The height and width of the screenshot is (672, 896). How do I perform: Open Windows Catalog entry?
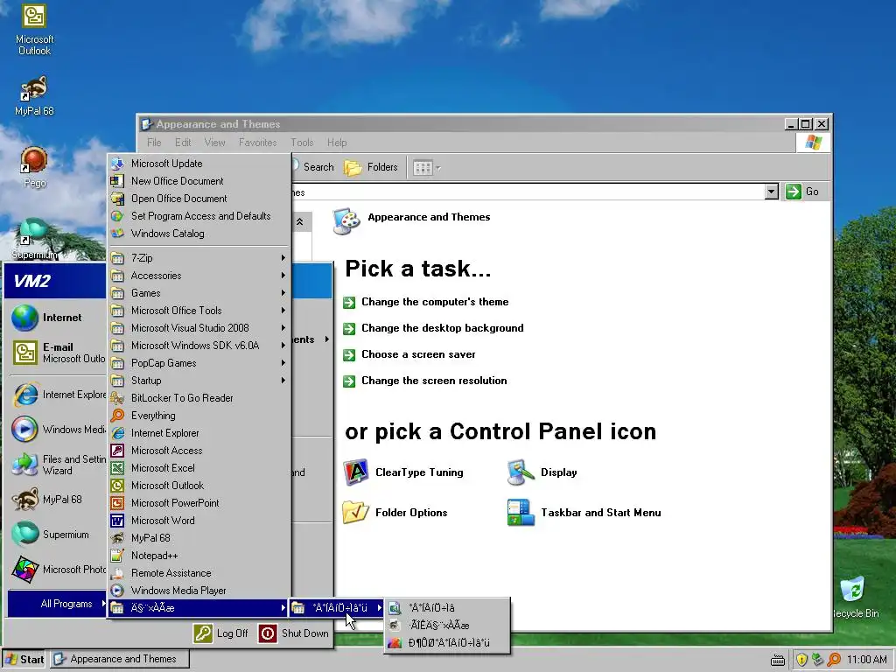(x=199, y=233)
